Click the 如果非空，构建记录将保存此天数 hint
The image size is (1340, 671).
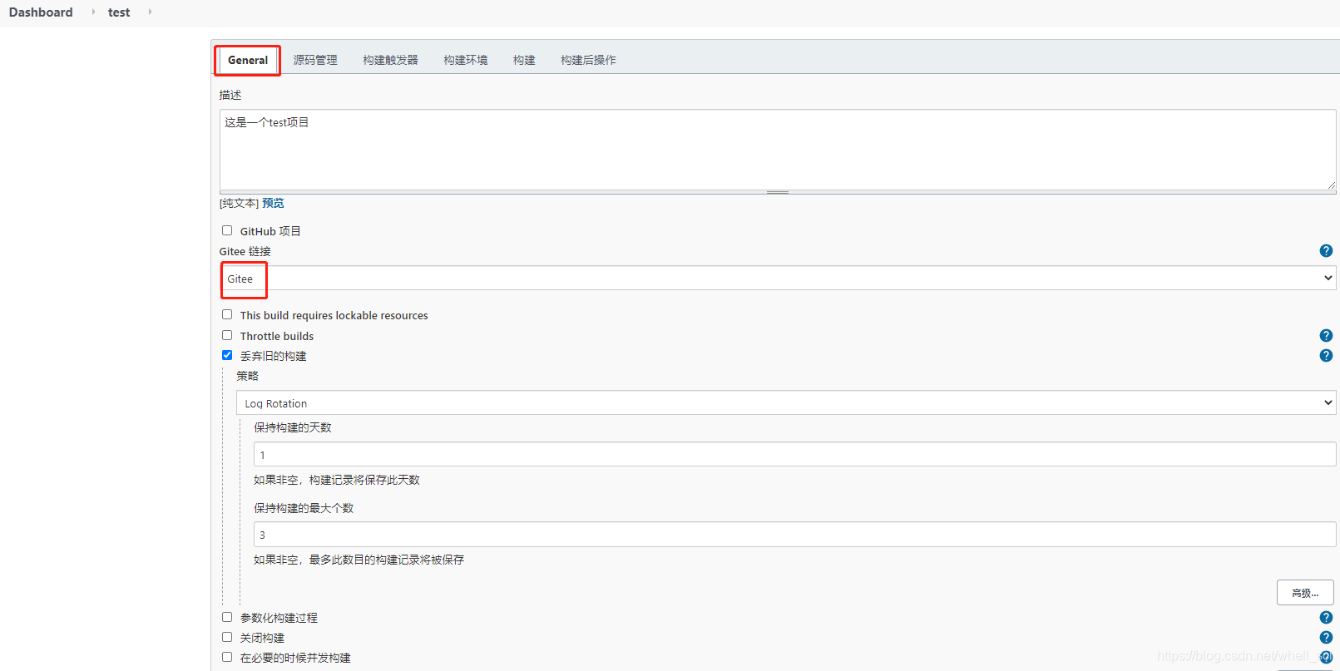click(337, 480)
